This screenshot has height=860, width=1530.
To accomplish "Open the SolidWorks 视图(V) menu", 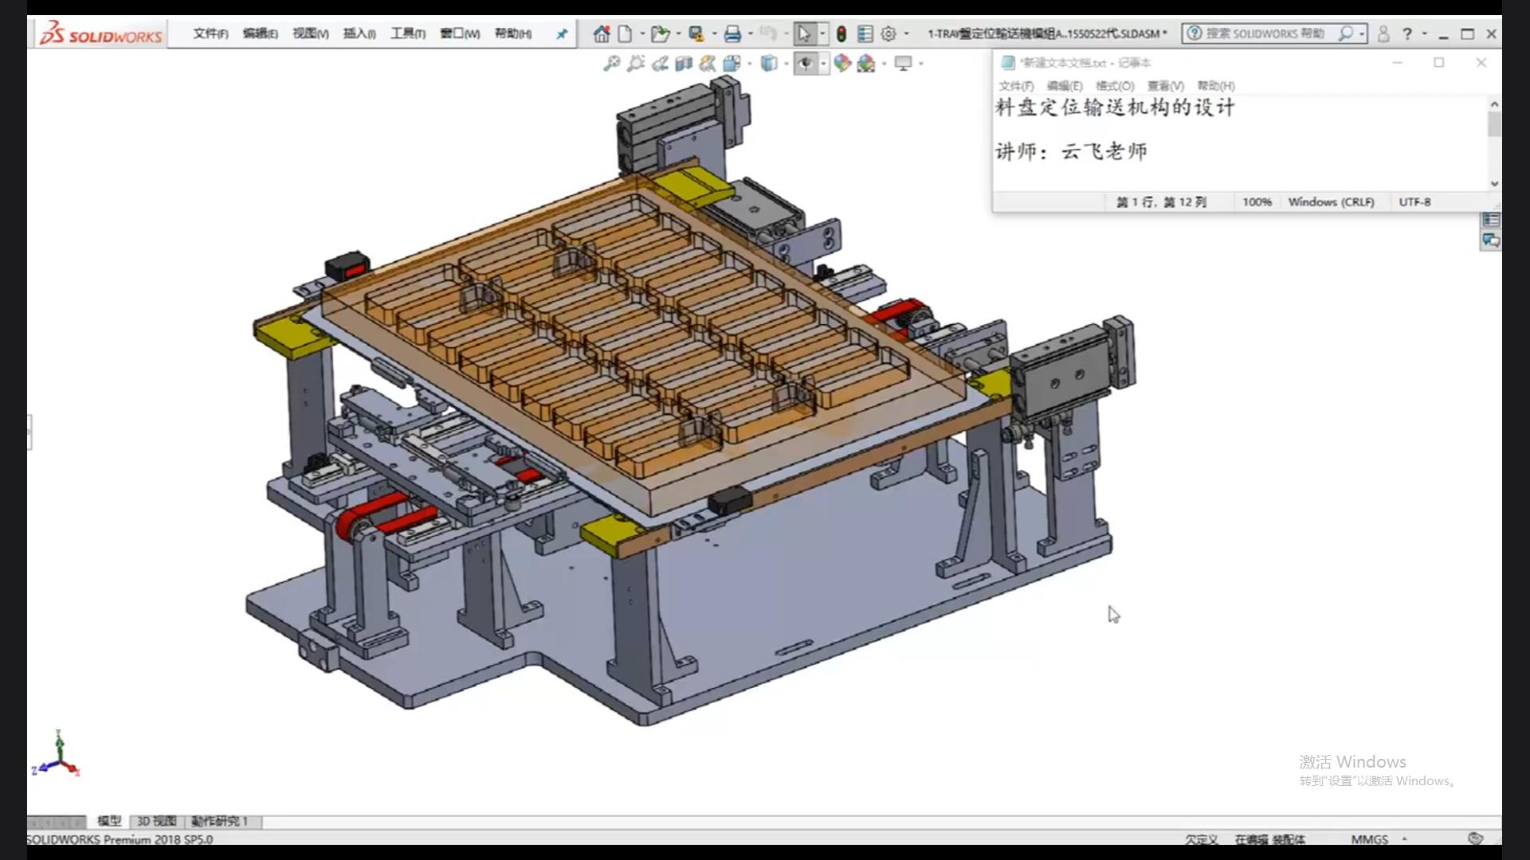I will (311, 33).
